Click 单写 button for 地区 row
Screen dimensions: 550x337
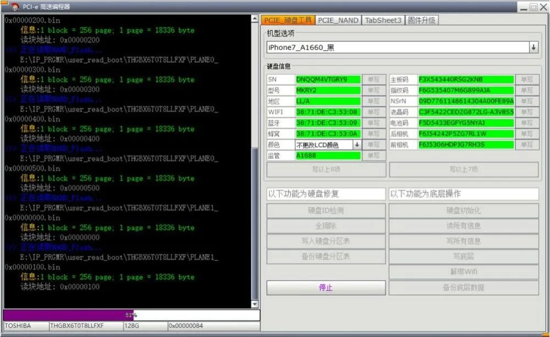(374, 101)
